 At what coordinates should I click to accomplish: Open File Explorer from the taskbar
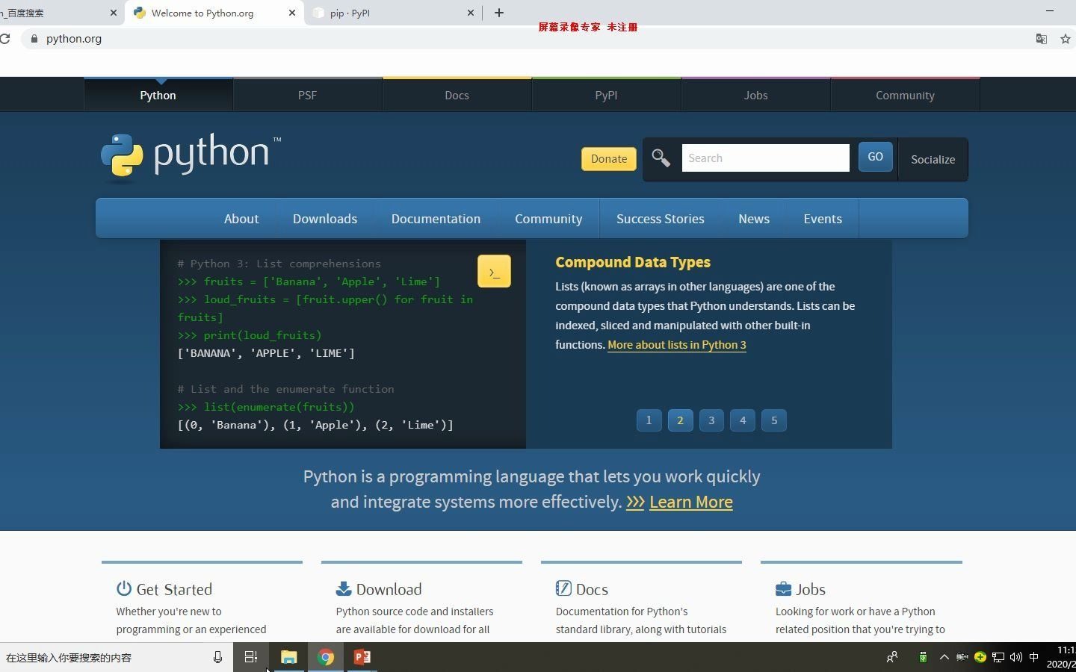(x=289, y=657)
